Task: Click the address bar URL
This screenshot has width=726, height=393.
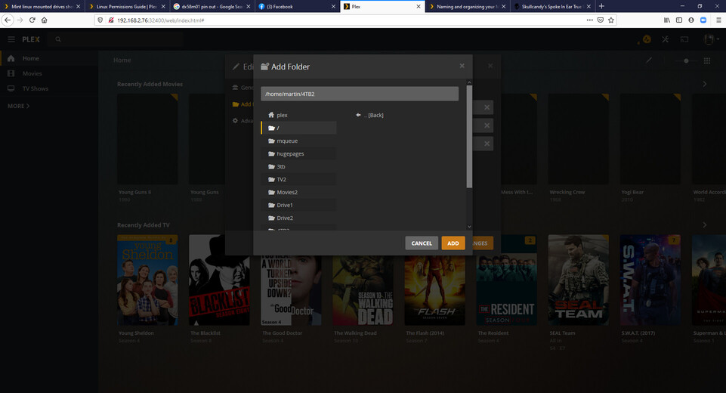Action: (161, 20)
